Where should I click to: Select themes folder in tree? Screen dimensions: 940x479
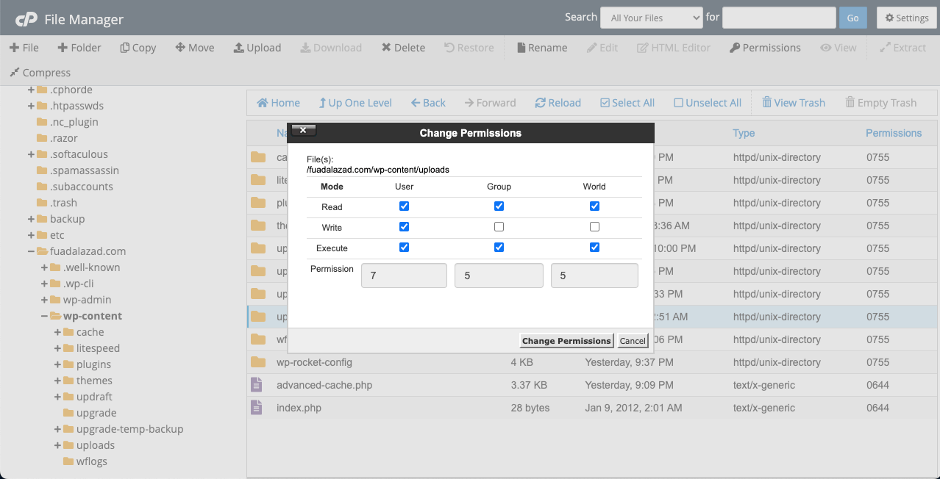coord(94,381)
